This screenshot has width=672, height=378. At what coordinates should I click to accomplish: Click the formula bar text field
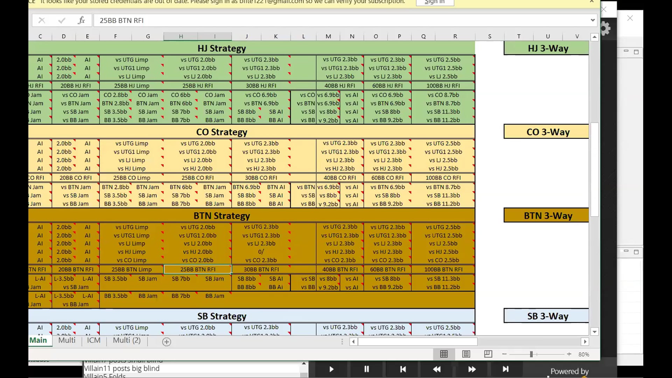[341, 20]
